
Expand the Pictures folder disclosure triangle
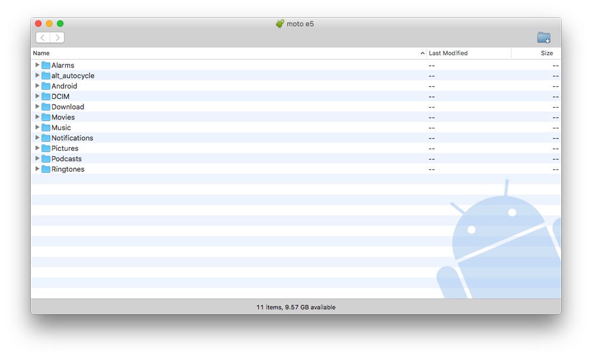pos(37,148)
